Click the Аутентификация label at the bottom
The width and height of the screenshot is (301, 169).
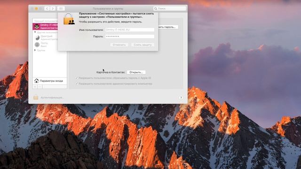pos(52,98)
